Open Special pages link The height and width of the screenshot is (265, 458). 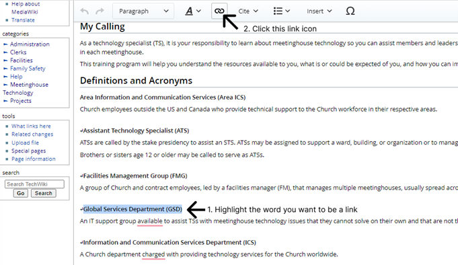[x=29, y=151]
